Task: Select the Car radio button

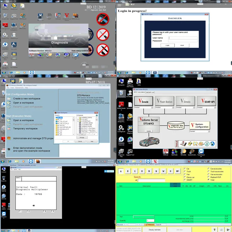Action: click(x=185, y=168)
